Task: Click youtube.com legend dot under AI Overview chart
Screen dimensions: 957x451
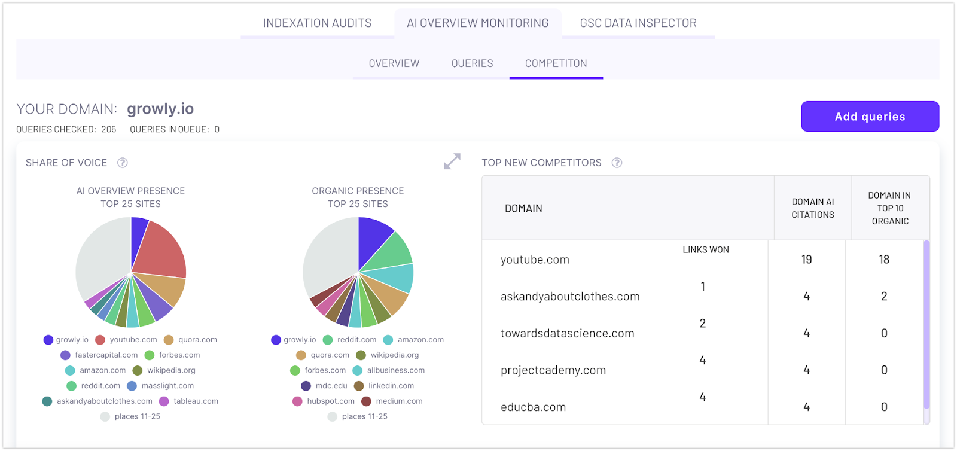Action: click(x=100, y=340)
